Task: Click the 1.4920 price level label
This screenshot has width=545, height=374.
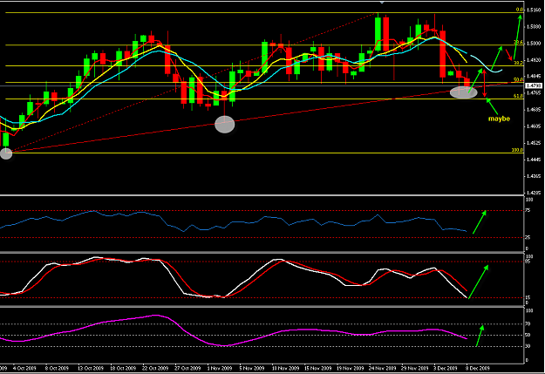Action: click(x=534, y=60)
